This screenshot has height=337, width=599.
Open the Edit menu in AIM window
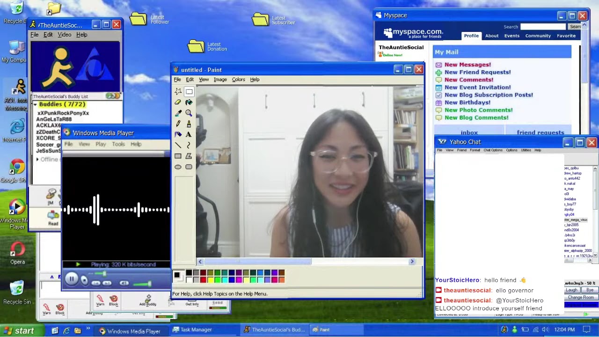coord(48,35)
